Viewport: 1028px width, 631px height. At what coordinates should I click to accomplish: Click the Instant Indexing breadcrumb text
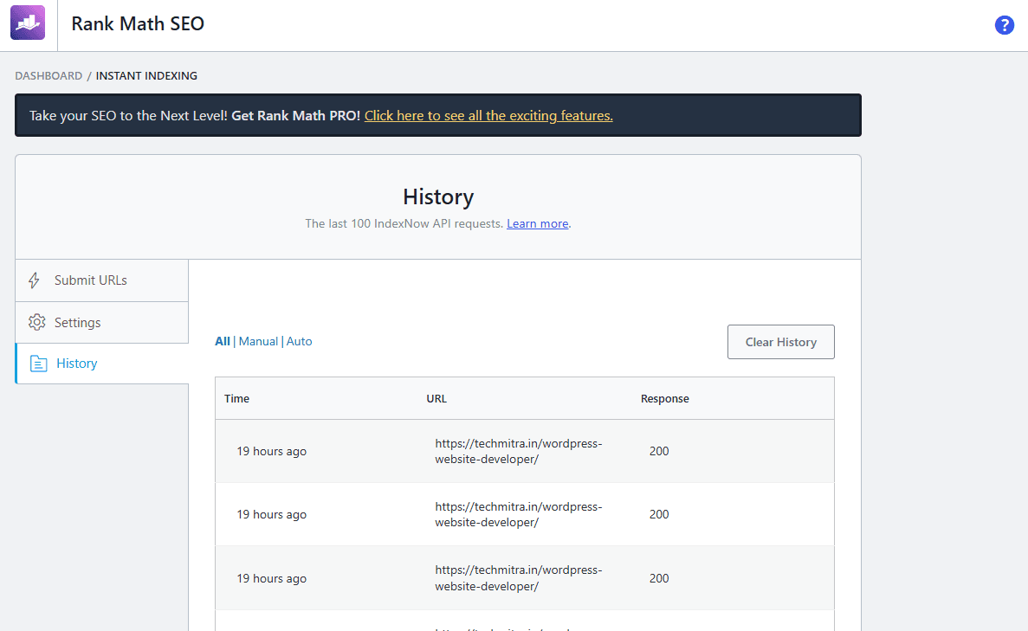pyautogui.click(x=146, y=76)
